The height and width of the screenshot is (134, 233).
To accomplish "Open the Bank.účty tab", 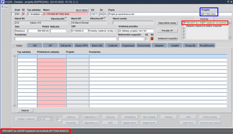I will (97, 46).
